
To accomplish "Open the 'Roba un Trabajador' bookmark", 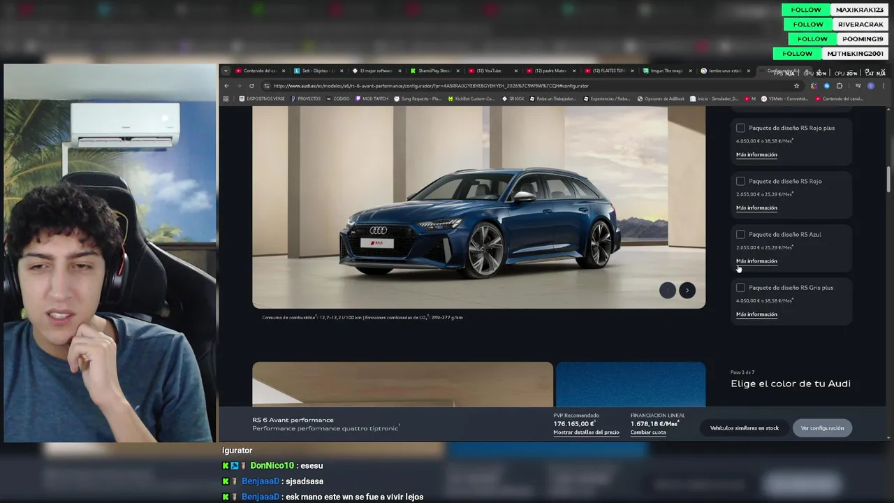I will pyautogui.click(x=552, y=99).
